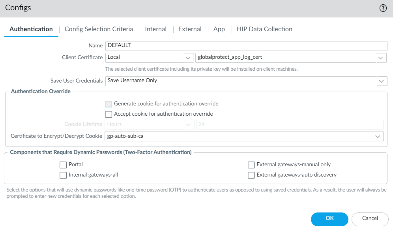Tick External gateways-manual only checkbox

click(251, 165)
